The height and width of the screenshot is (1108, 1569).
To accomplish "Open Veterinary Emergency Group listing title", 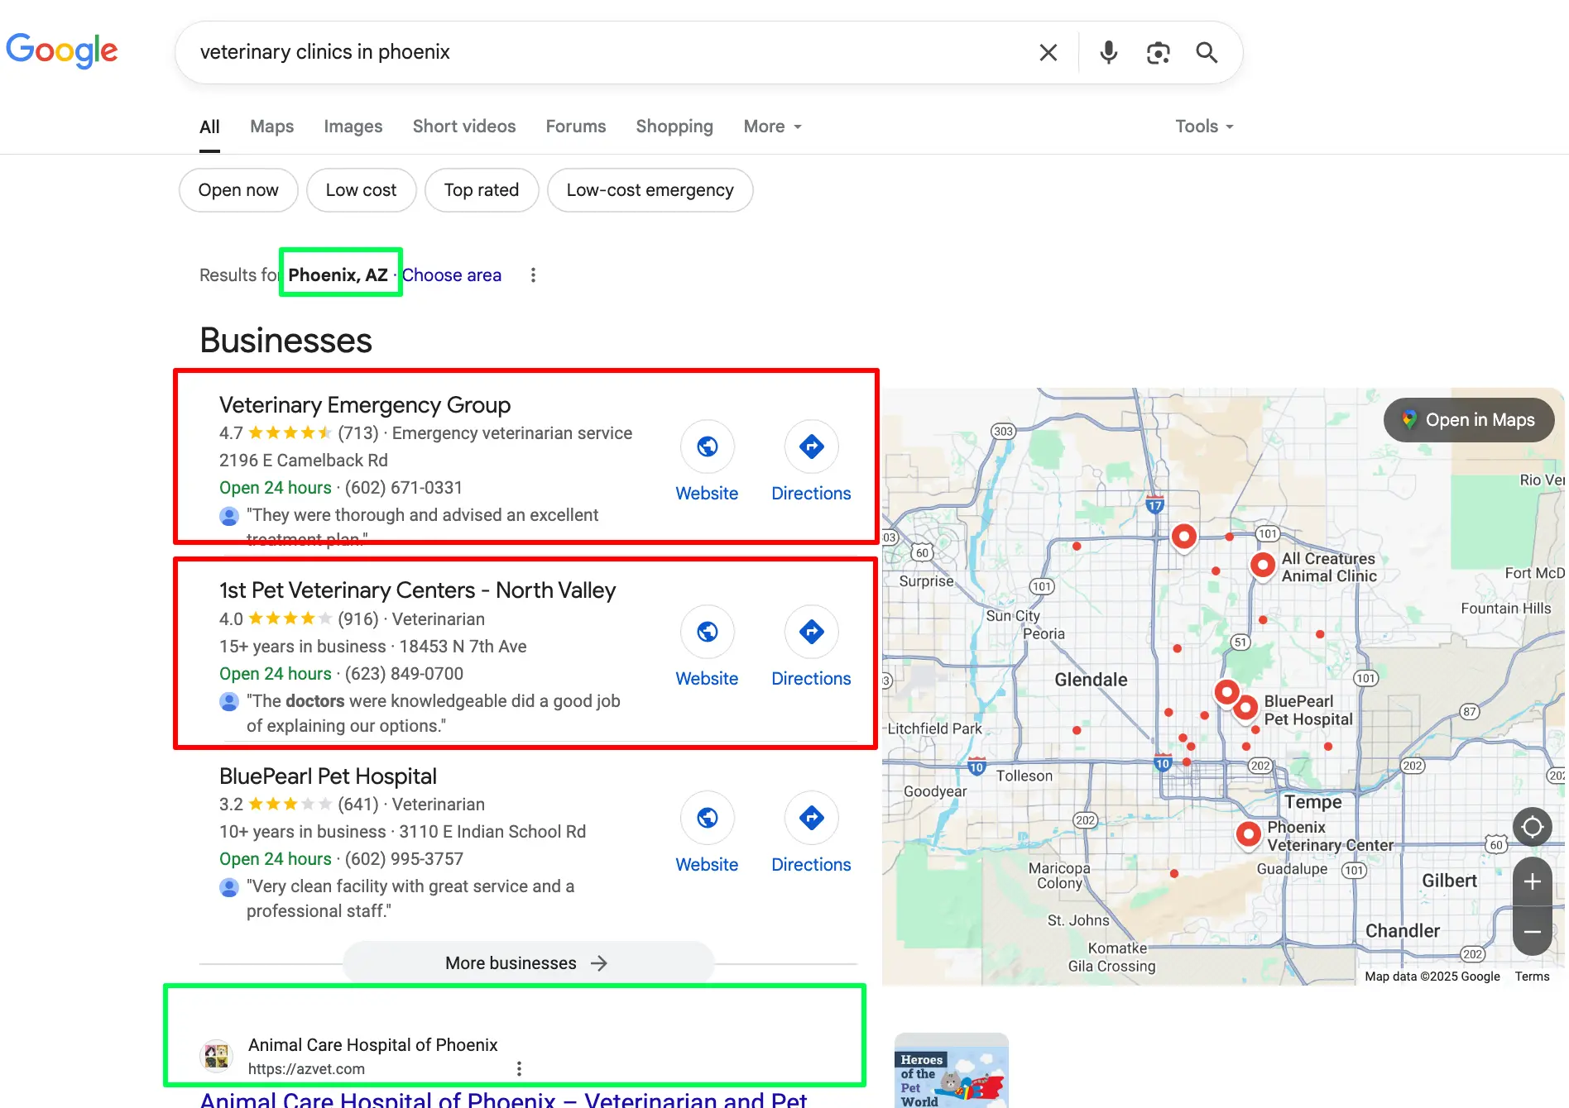I will [365, 405].
